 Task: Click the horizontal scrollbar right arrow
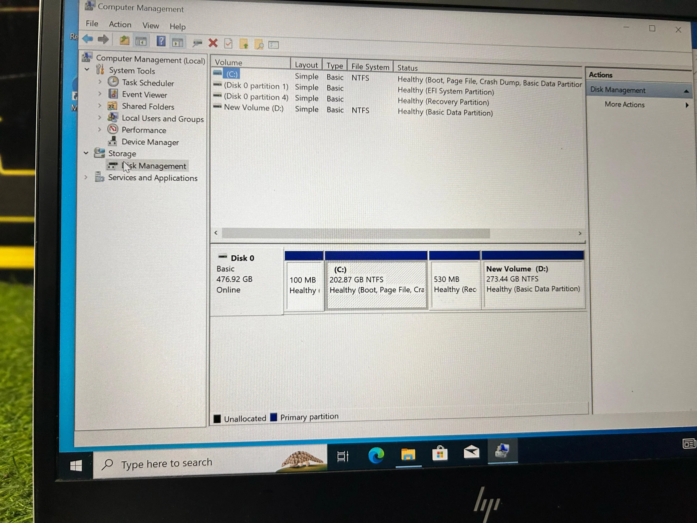(x=579, y=233)
